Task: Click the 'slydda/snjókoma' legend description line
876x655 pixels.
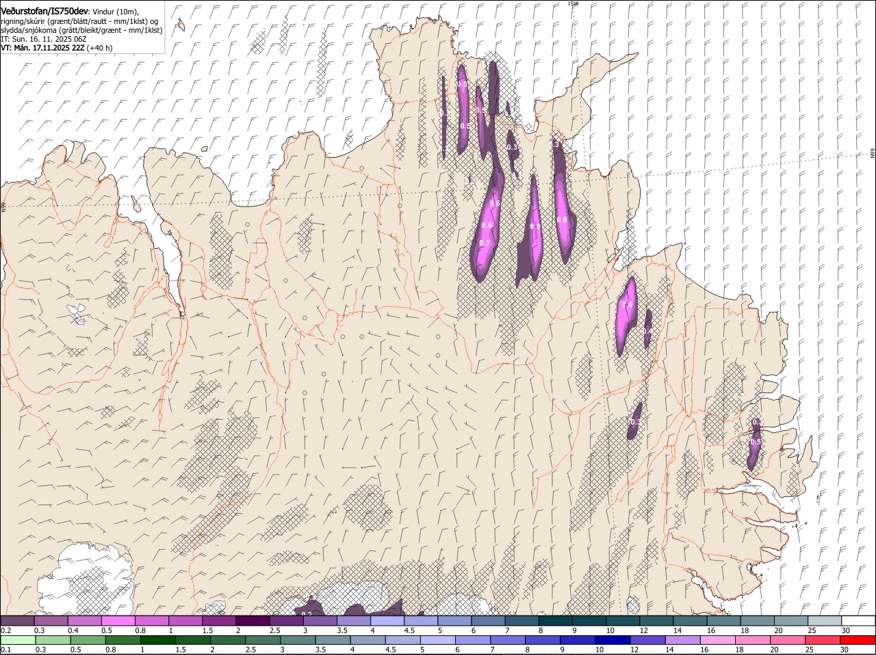Action: pos(81,30)
